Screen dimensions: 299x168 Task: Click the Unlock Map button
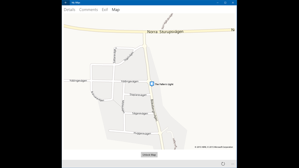pos(149,155)
